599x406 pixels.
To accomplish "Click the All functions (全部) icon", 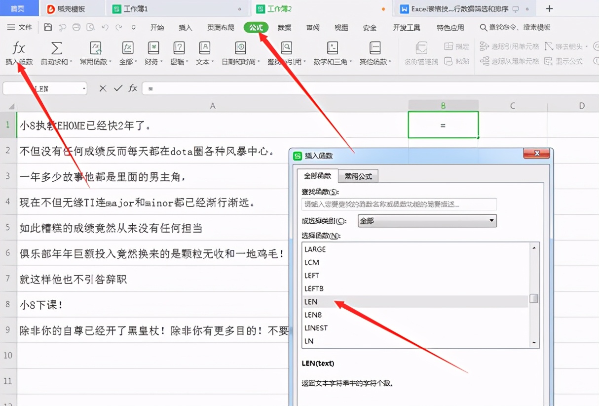I will (x=127, y=48).
